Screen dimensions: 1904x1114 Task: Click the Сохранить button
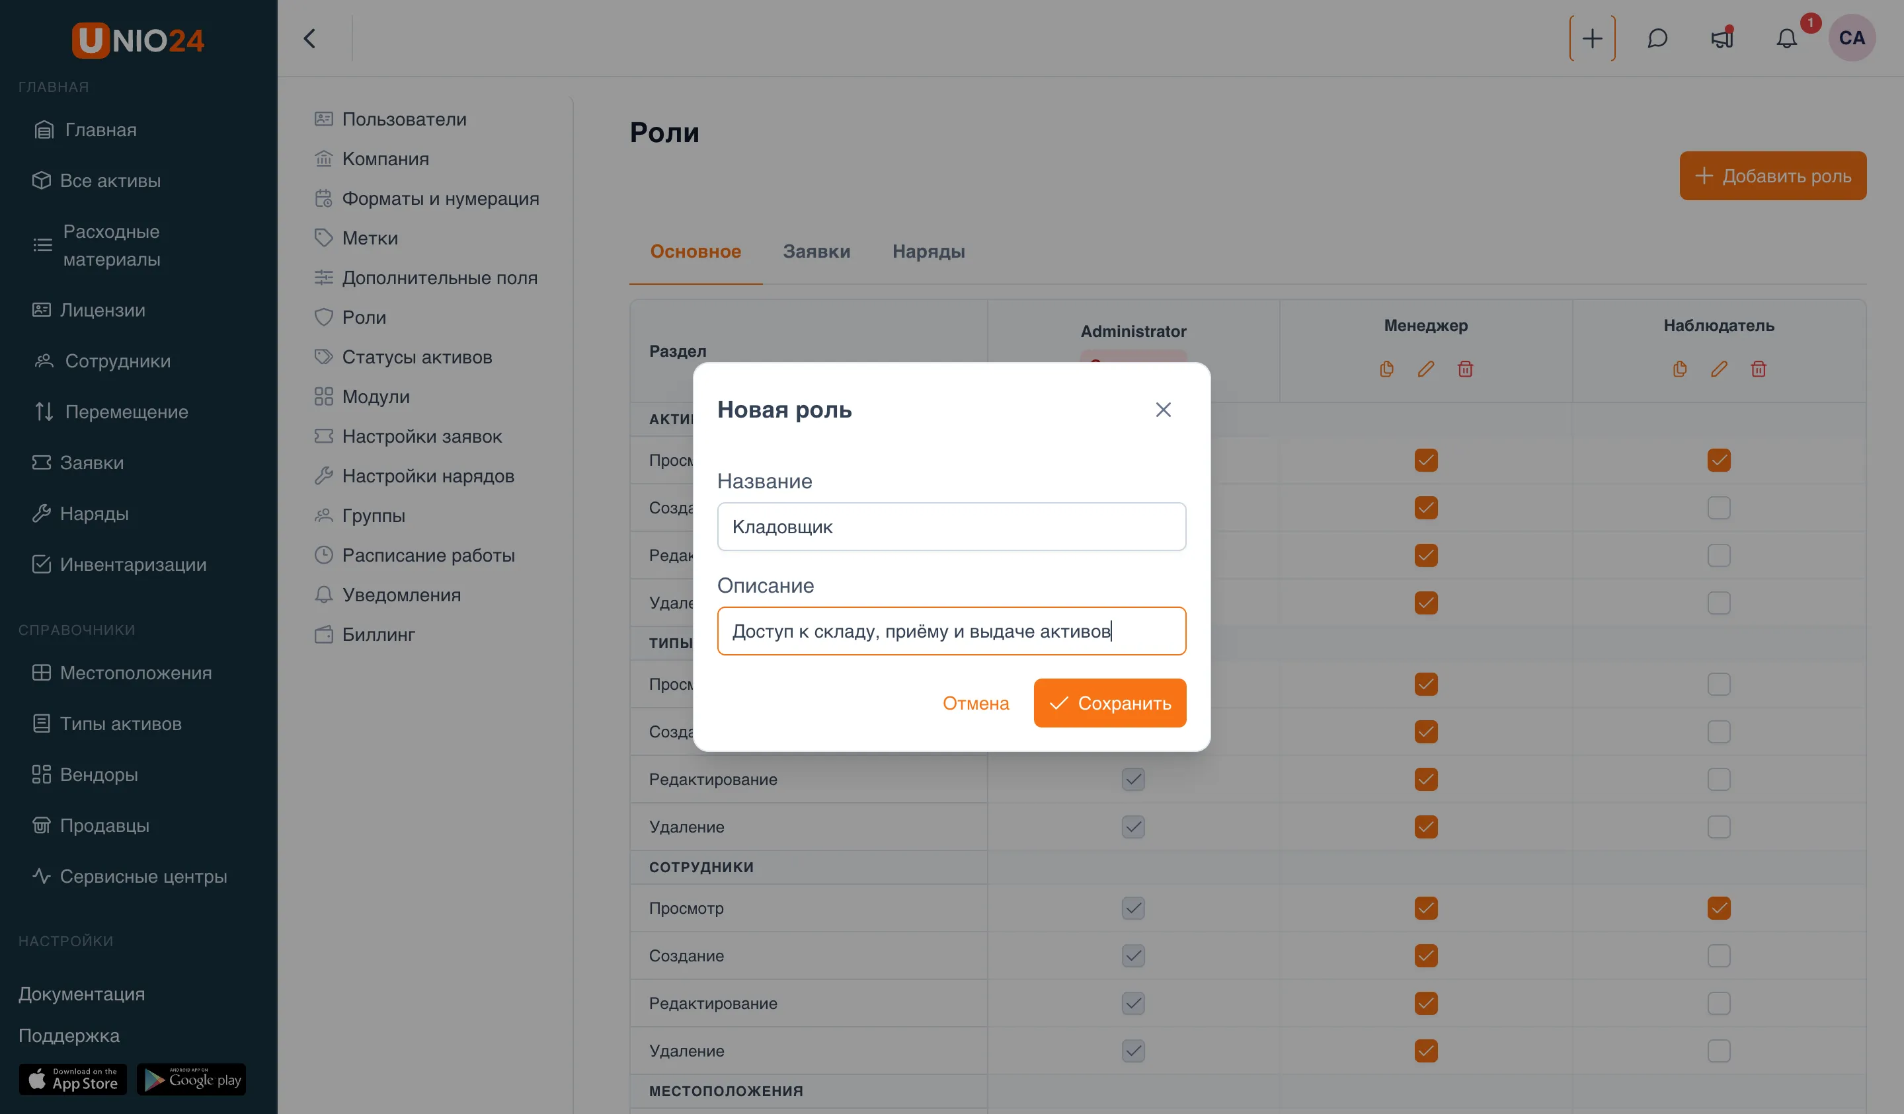1110,703
